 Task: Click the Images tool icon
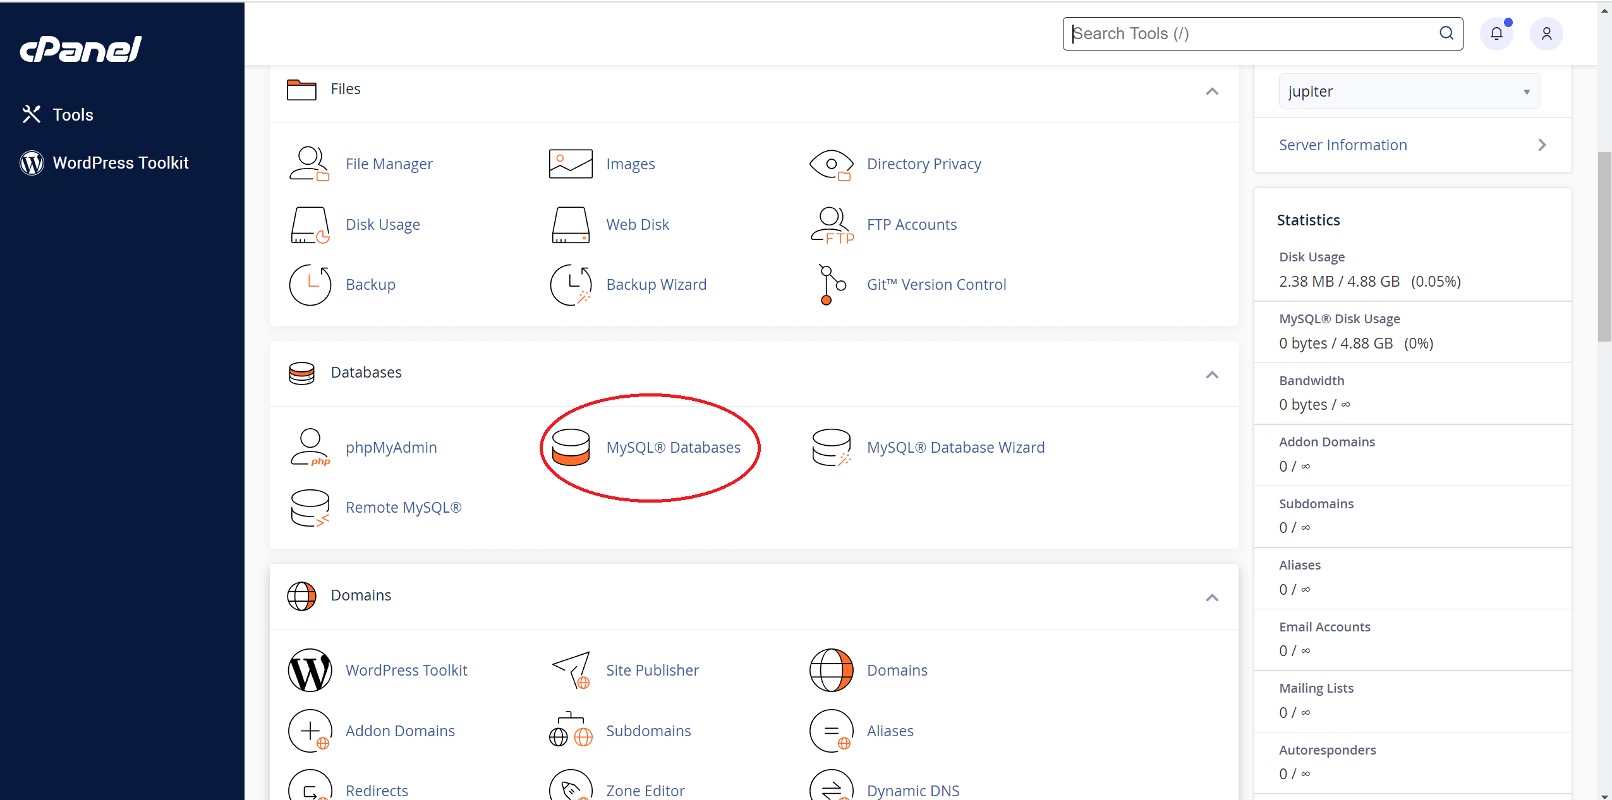tap(571, 164)
